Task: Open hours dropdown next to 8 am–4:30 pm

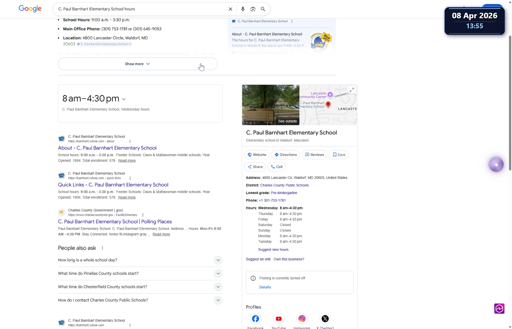Action: 124,99
